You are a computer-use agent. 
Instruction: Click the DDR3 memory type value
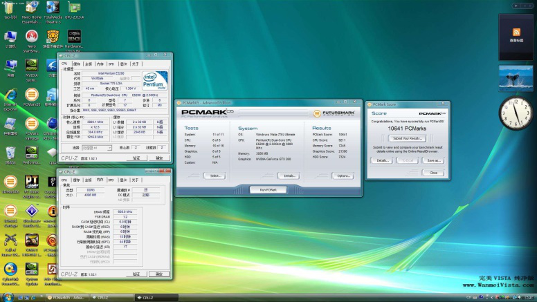[91, 190]
